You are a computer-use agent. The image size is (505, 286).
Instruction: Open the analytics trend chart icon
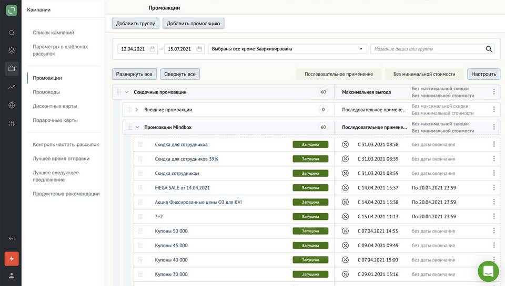(11, 87)
